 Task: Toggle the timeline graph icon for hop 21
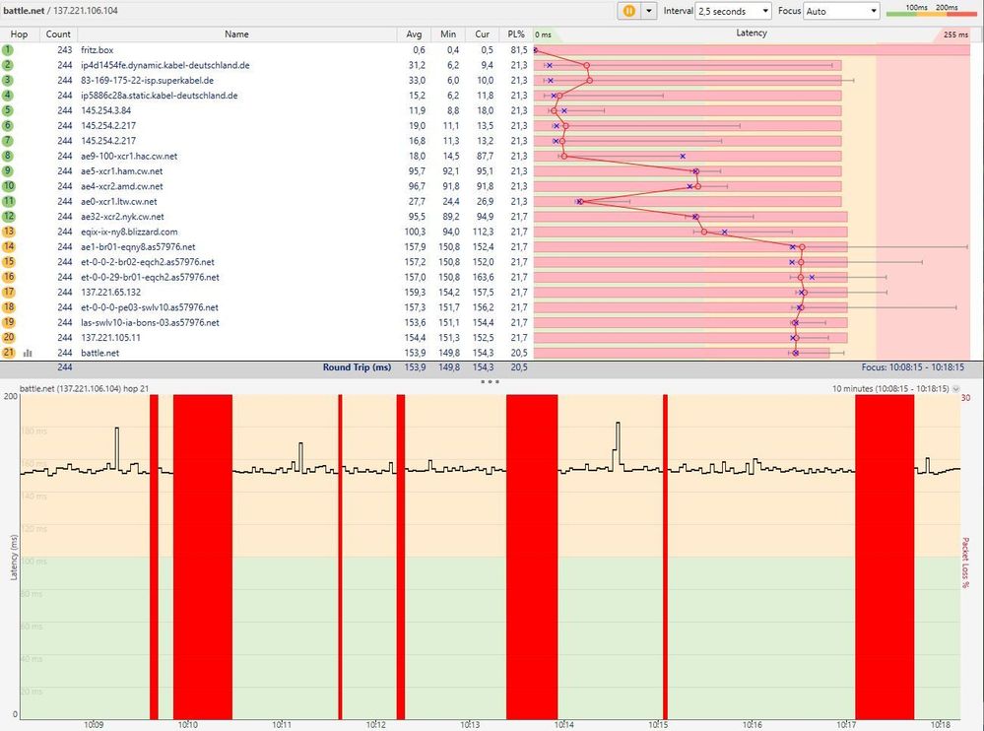point(27,354)
